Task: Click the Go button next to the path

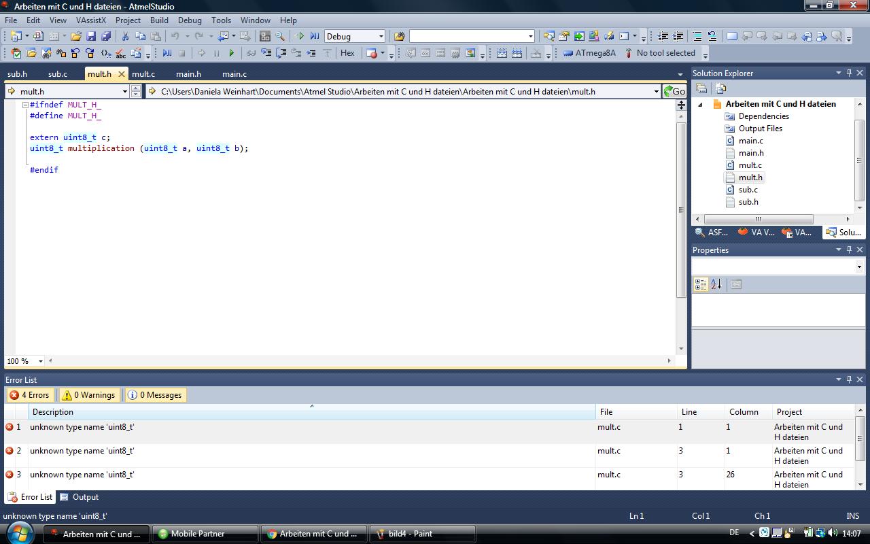Action: 674,91
